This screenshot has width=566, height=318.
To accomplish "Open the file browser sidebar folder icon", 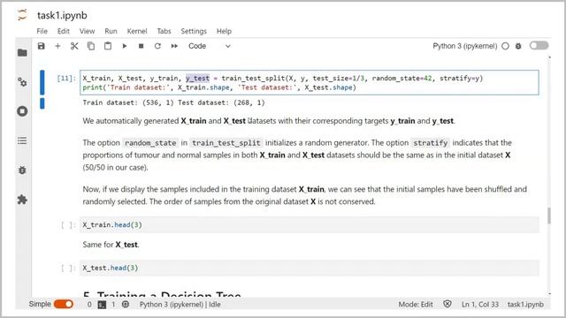I will [x=22, y=53].
